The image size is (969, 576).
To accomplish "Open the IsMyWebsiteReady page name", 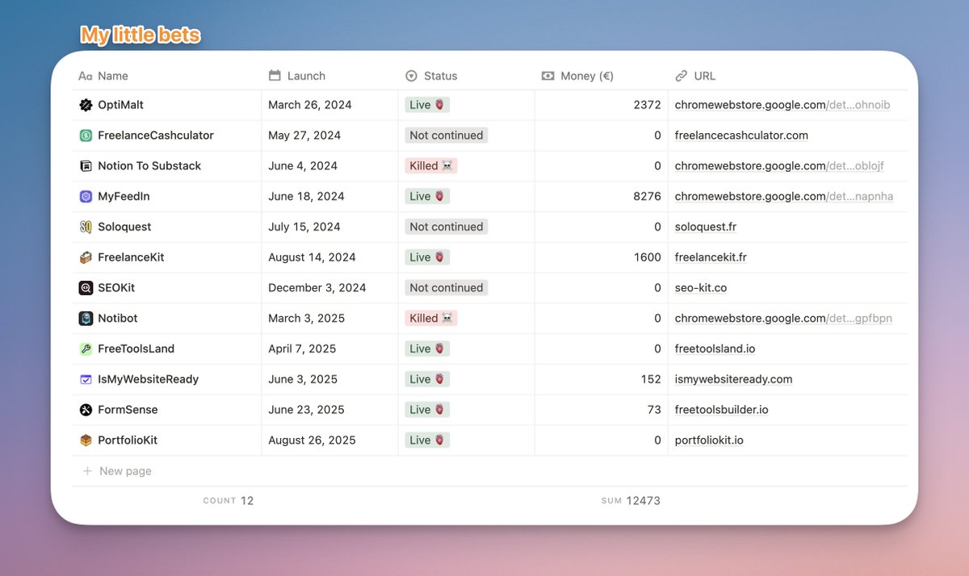I will click(149, 379).
